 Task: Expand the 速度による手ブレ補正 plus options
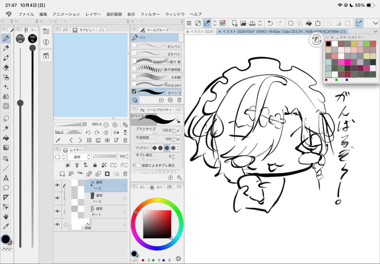coord(133,165)
